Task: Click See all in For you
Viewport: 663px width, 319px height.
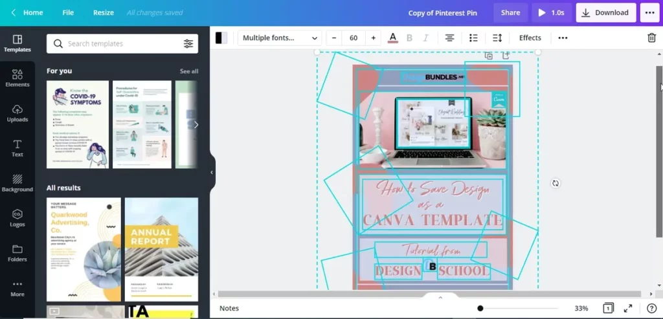Action: point(189,71)
